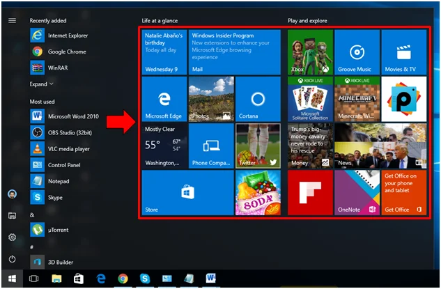Open the Cortana tile

tap(258, 99)
